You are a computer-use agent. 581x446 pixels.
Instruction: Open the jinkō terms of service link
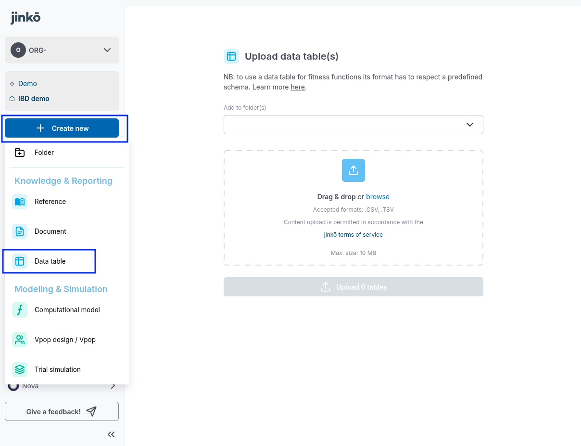tap(354, 234)
